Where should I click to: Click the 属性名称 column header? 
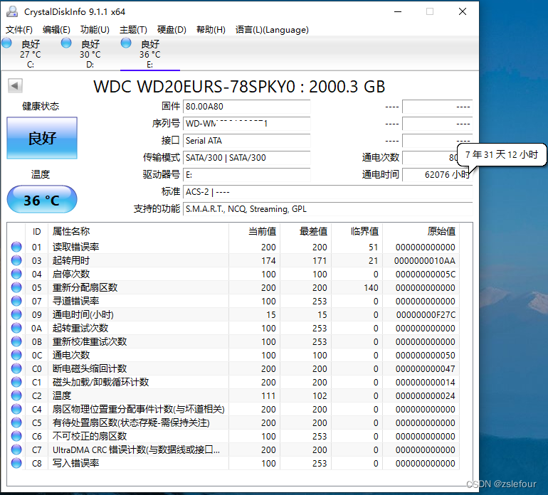coord(71,231)
